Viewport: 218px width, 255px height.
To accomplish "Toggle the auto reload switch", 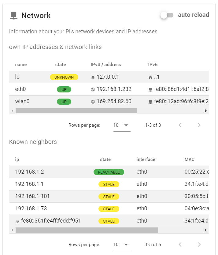I will tap(167, 15).
